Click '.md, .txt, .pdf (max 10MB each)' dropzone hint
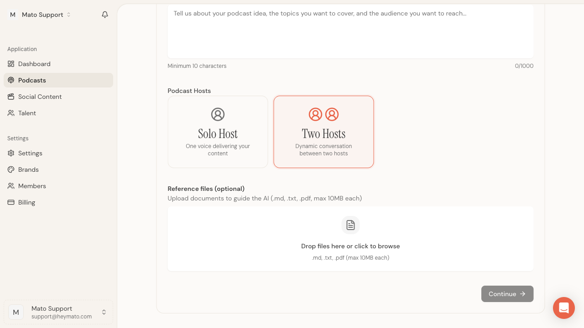This screenshot has width=584, height=328. (x=350, y=258)
